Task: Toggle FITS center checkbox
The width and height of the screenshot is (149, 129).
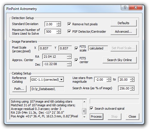Action: [x=76, y=60]
